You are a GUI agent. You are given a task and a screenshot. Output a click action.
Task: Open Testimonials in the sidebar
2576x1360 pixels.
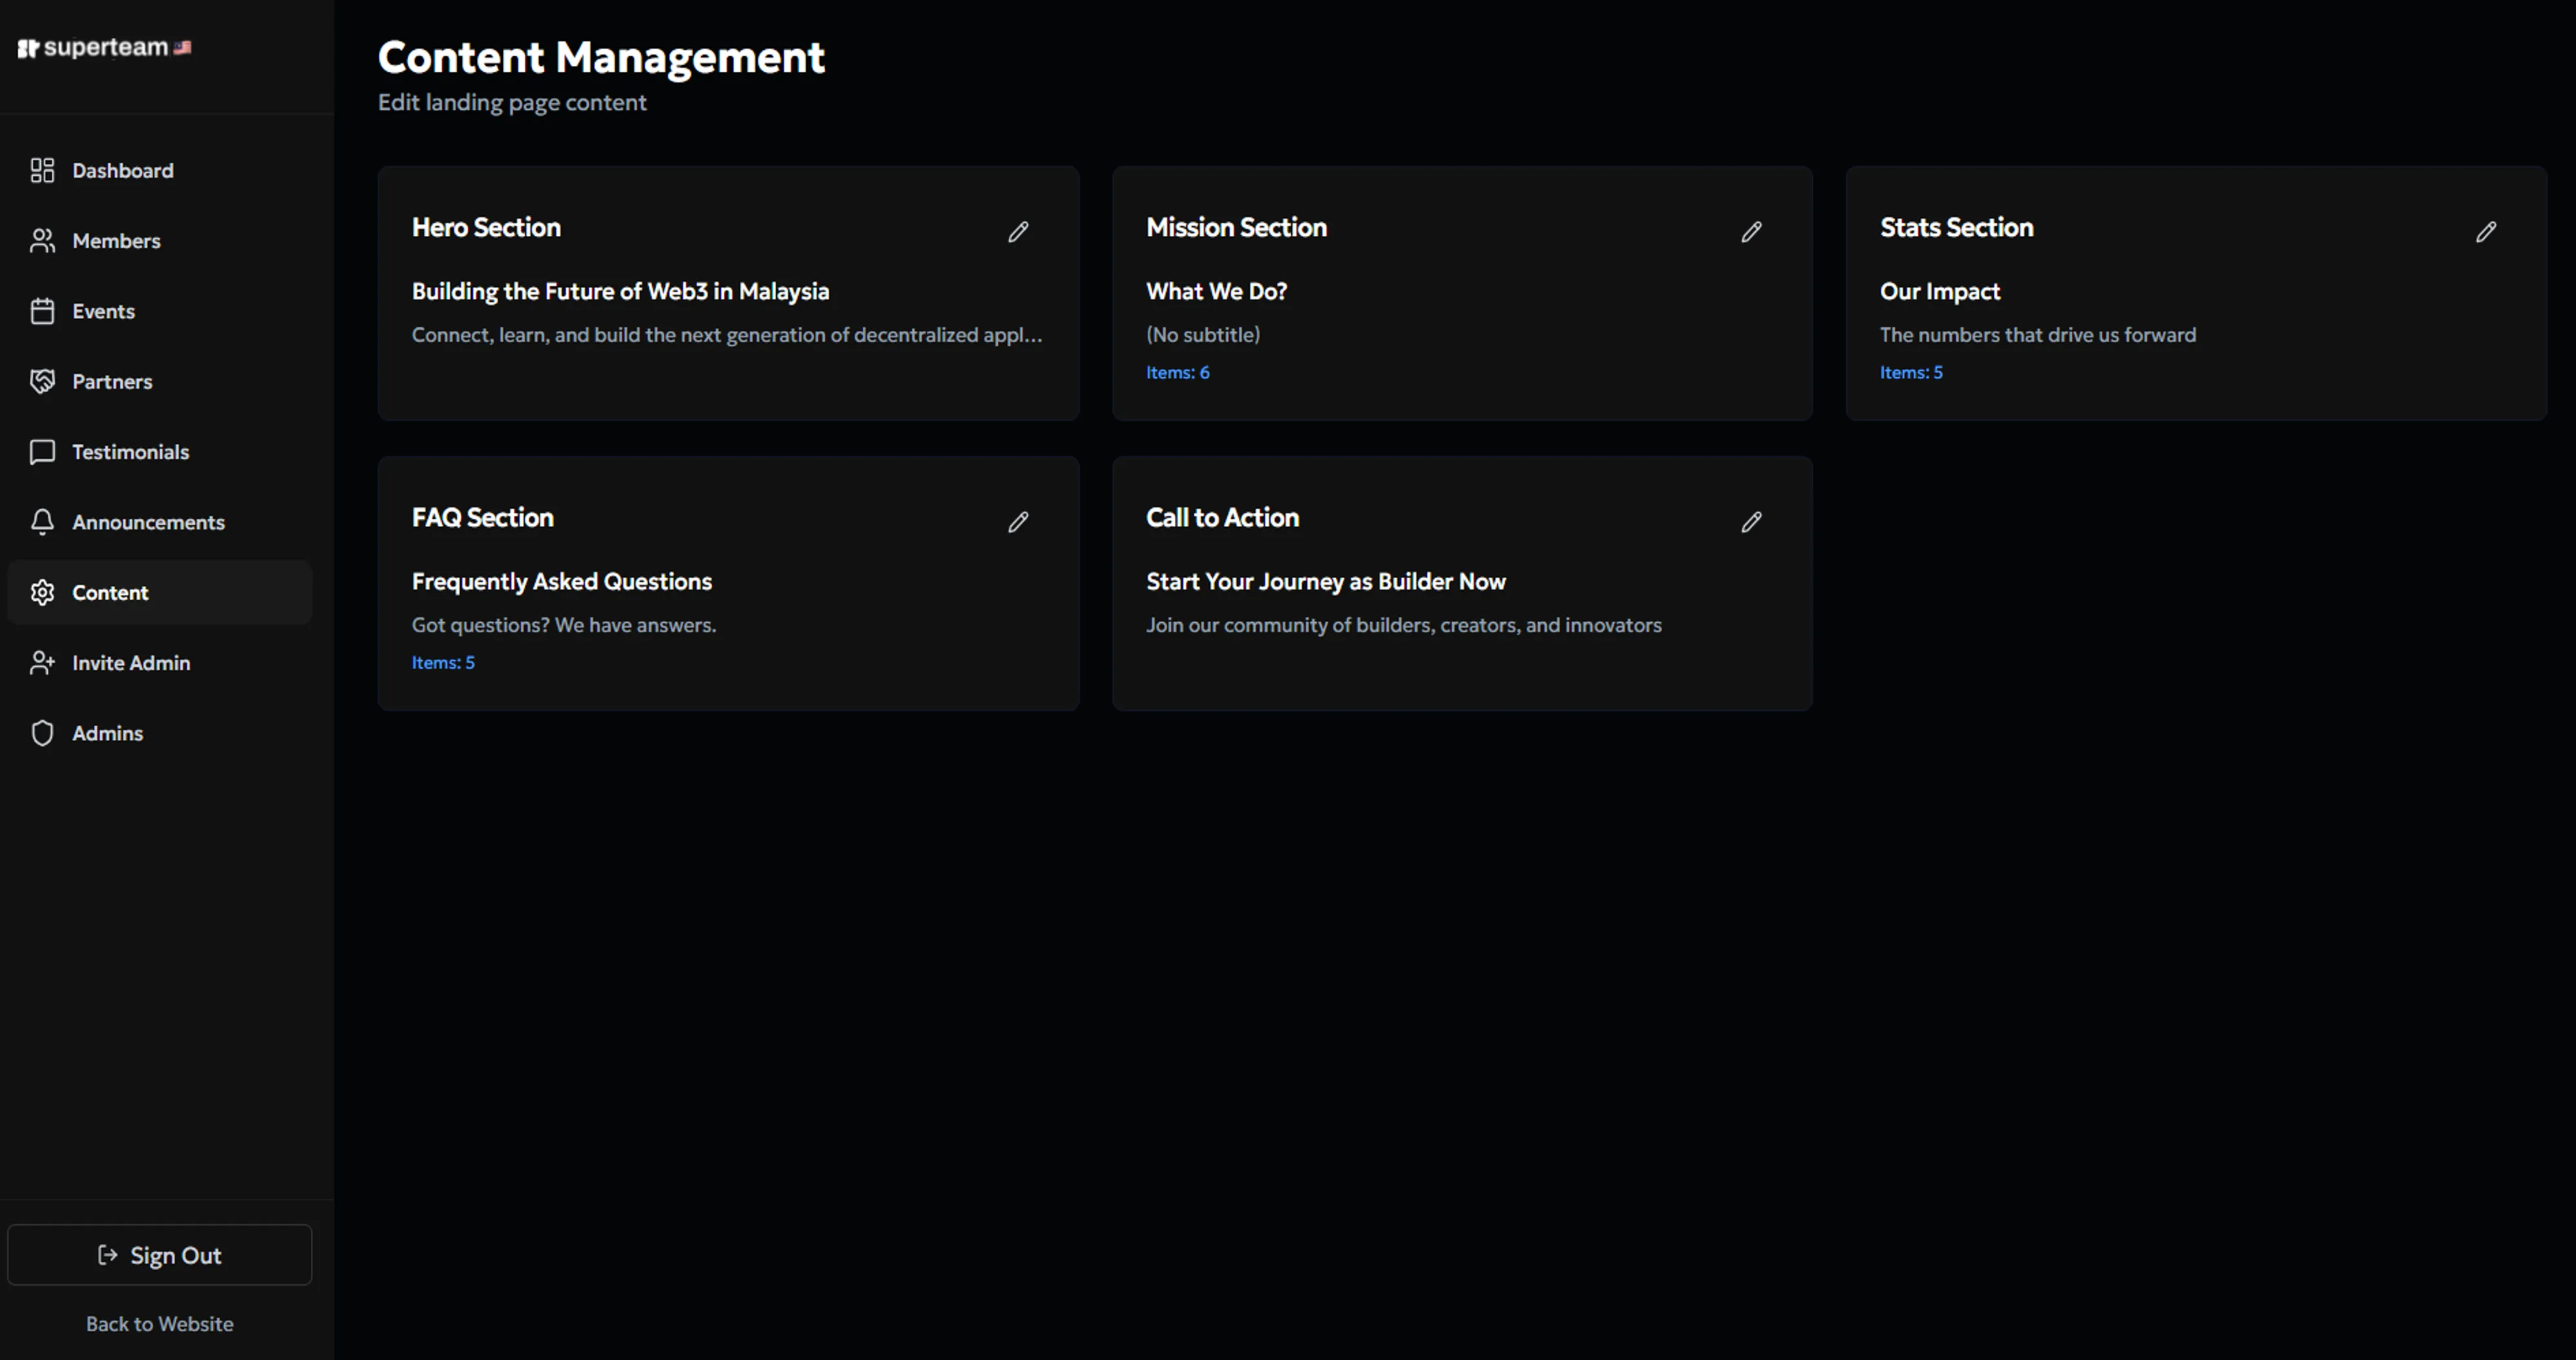click(x=160, y=452)
